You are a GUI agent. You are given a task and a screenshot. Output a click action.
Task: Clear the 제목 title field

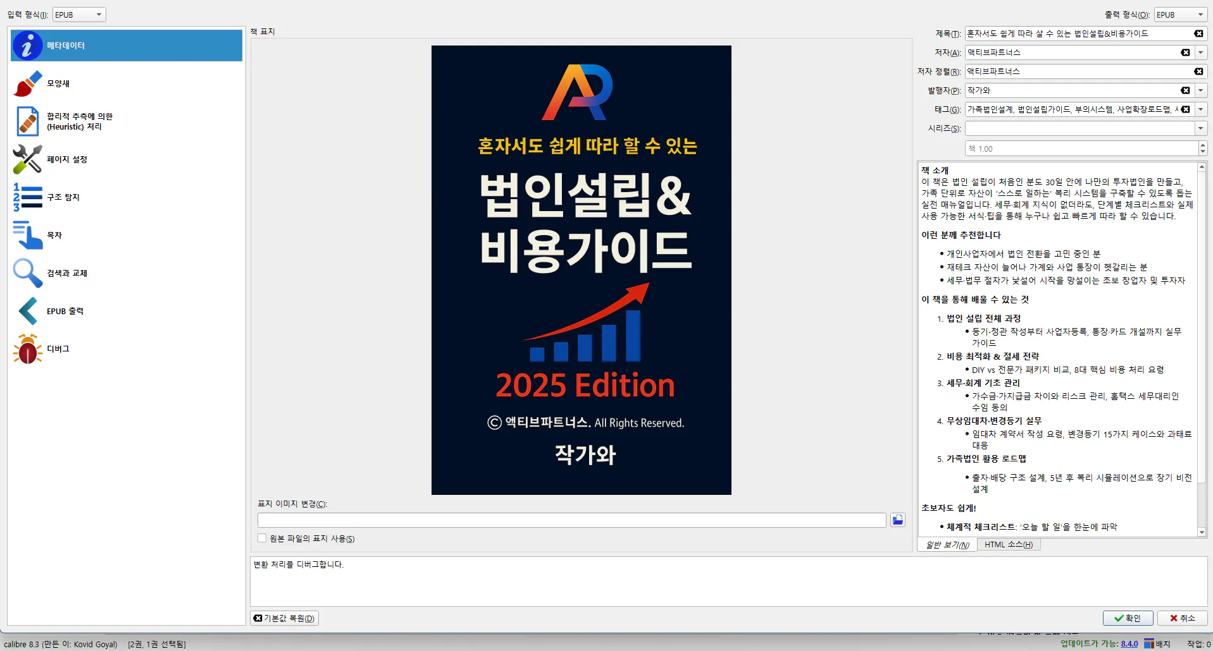(x=1198, y=33)
